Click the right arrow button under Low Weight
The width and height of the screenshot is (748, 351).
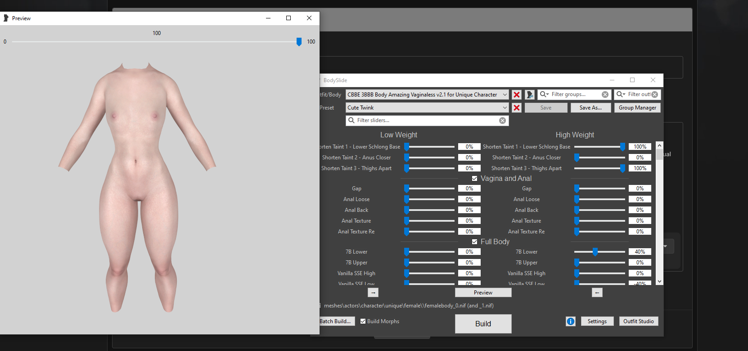373,293
